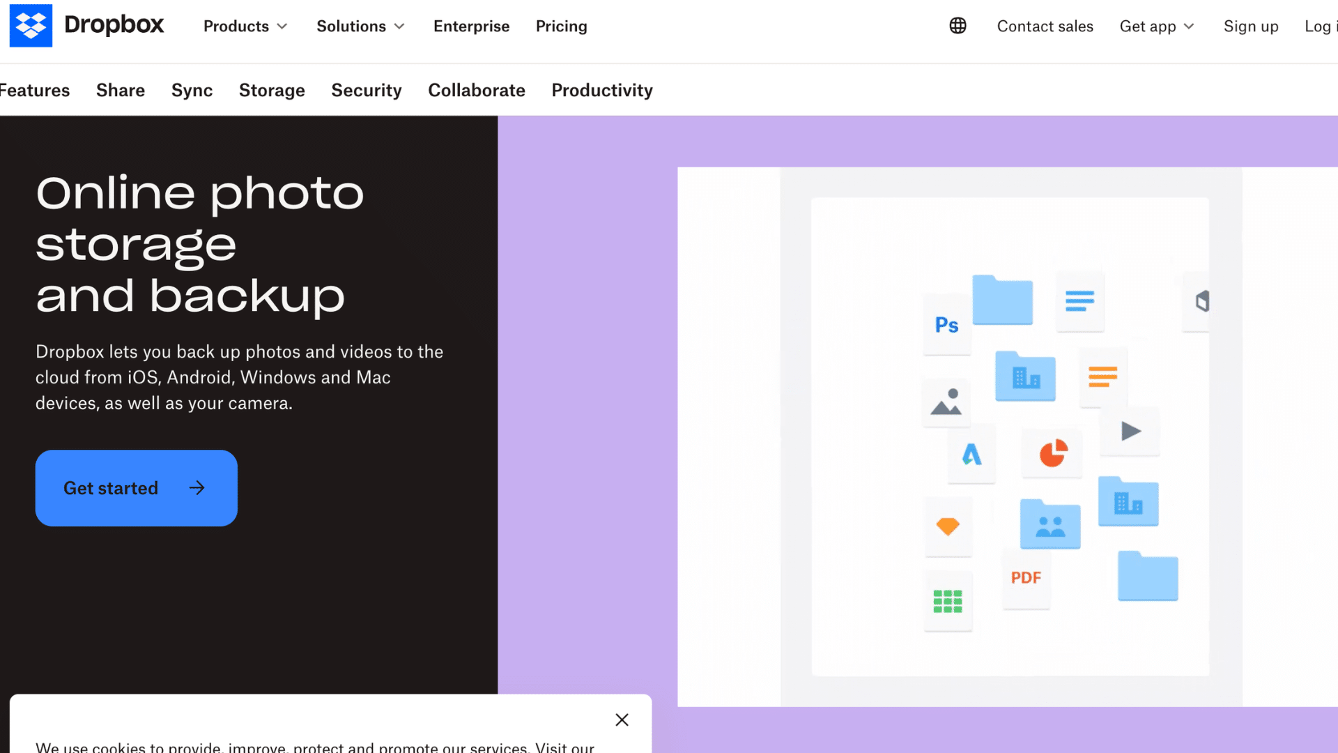Close the cookie banner with the X
The height and width of the screenshot is (753, 1338).
622,720
